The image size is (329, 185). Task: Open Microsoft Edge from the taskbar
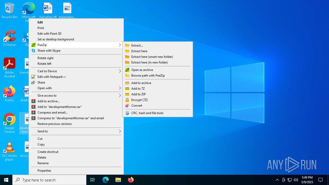pos(106,180)
